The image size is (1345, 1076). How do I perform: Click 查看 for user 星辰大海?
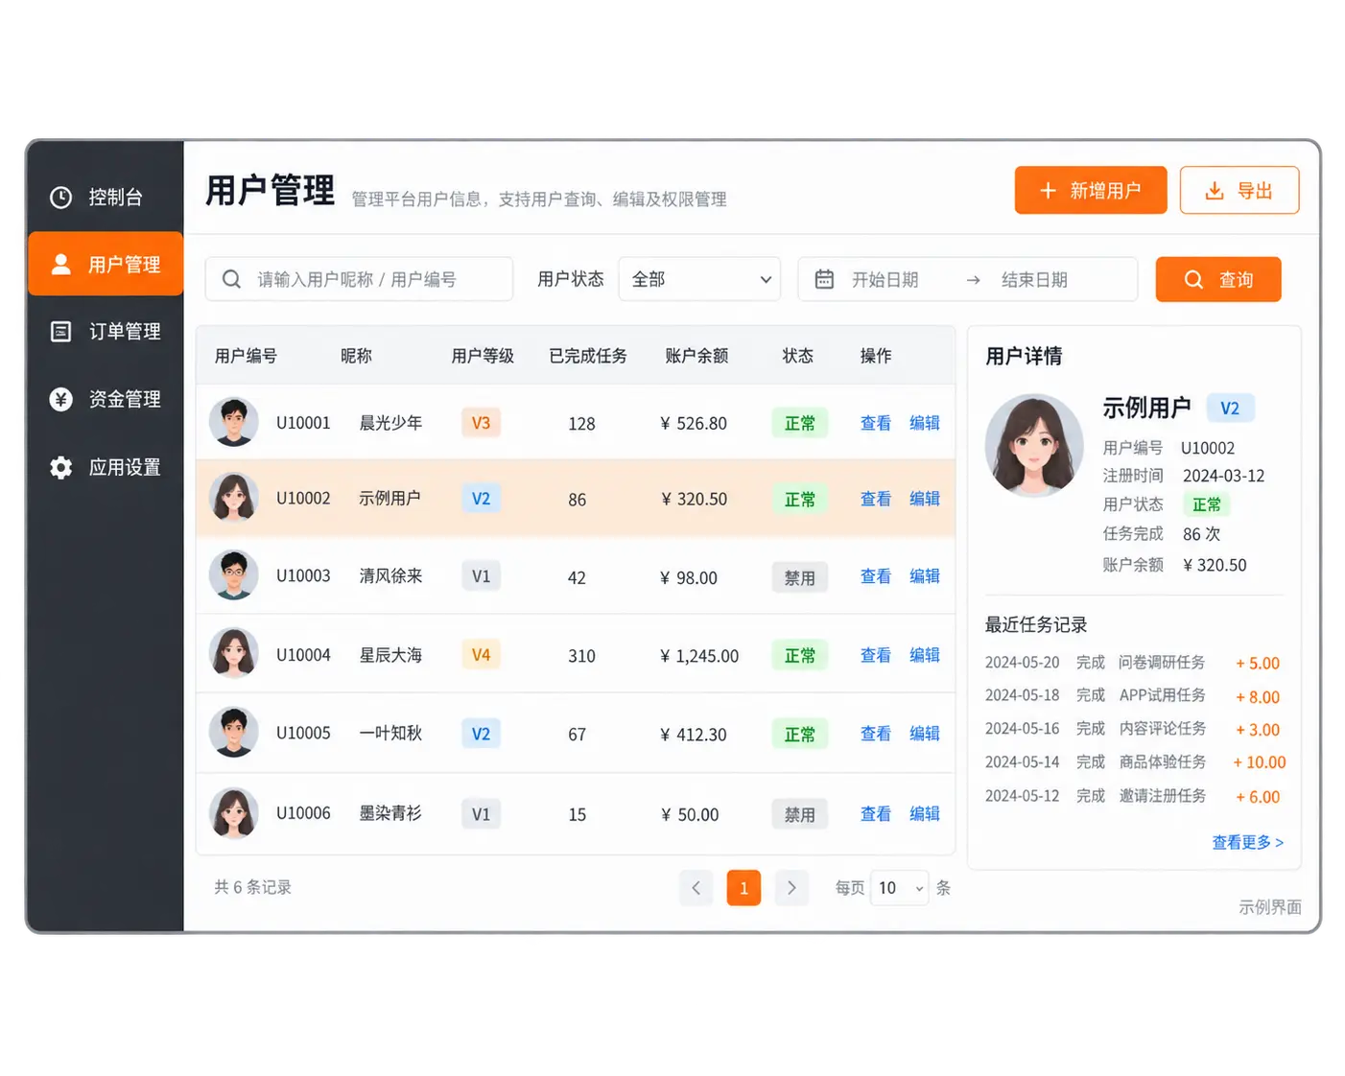[x=876, y=655]
